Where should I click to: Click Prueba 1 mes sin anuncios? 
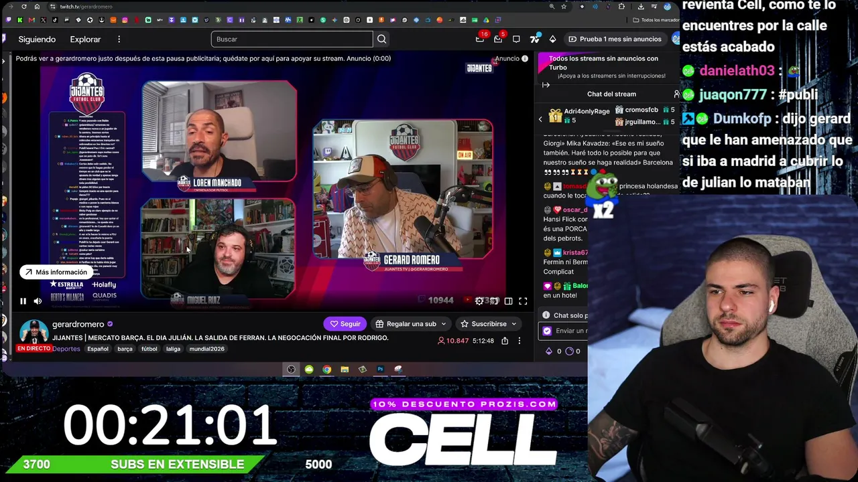615,39
